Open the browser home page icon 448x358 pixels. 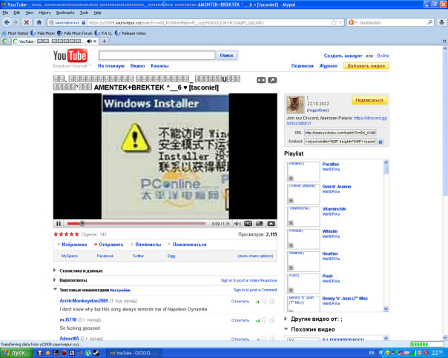(x=39, y=22)
